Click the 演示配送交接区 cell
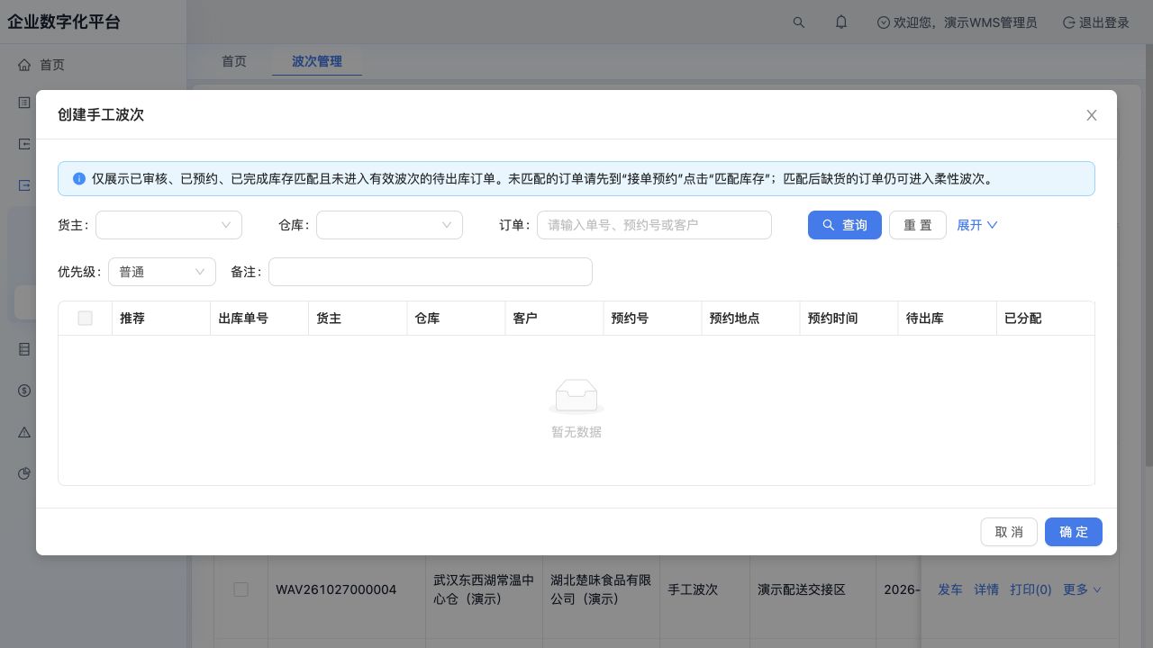This screenshot has width=1153, height=648. (x=802, y=589)
